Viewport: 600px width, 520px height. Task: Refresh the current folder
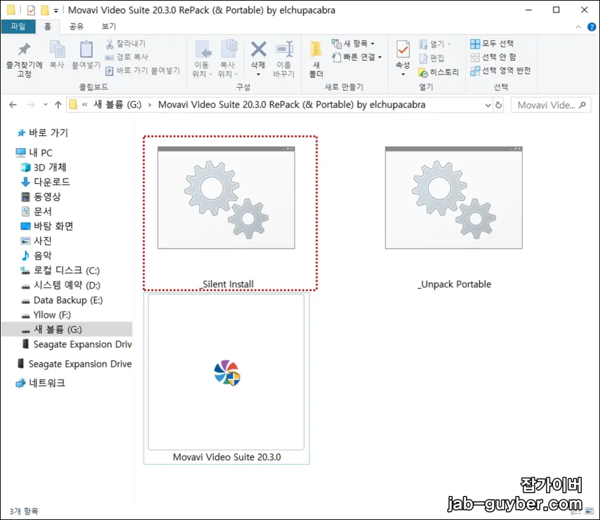[498, 105]
